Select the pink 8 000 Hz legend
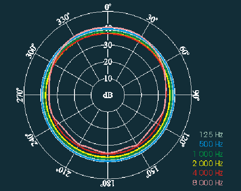 [x=208, y=183]
